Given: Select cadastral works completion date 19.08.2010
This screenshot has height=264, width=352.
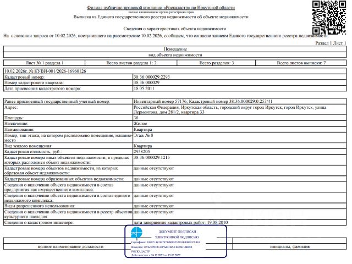Looking at the screenshot, I should tap(217, 222).
